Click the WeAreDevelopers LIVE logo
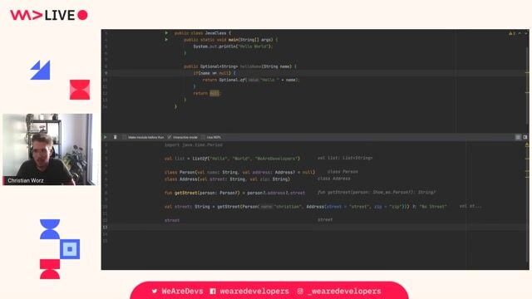 click(49, 15)
